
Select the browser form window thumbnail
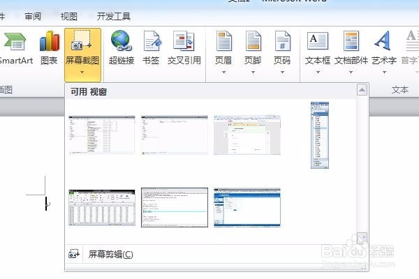pyautogui.click(x=247, y=135)
